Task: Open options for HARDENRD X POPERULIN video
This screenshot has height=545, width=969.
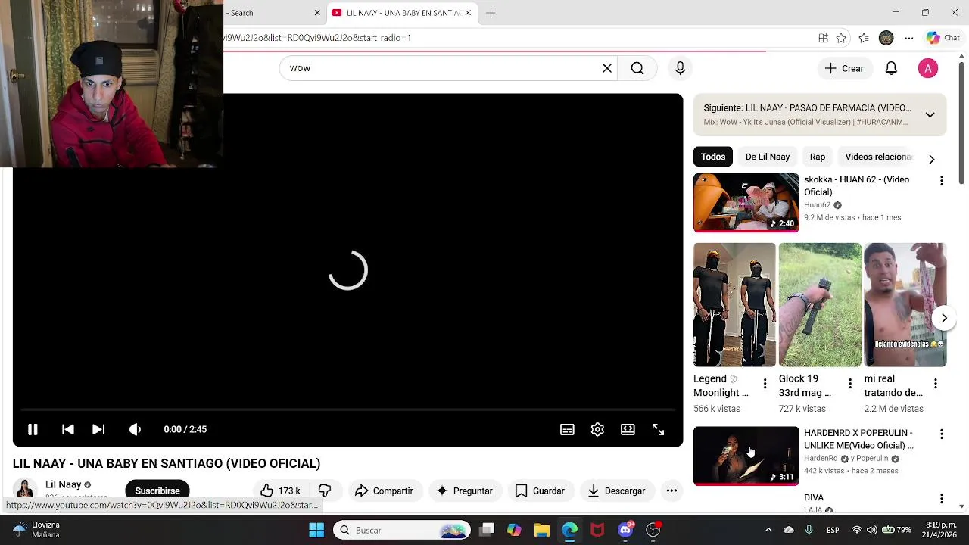Action: point(941,434)
